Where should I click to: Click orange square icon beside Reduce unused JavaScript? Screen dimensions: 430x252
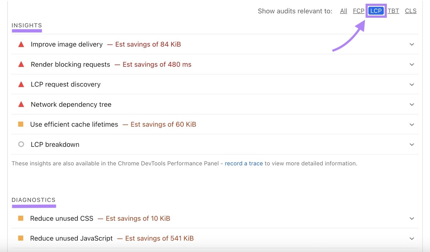coord(21,238)
